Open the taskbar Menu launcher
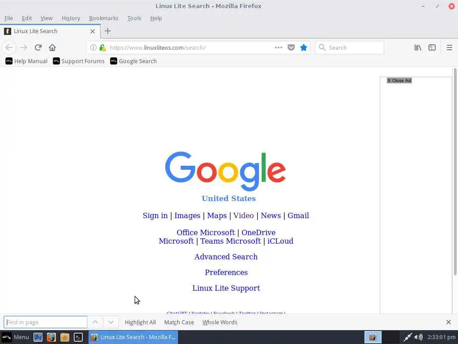458x344 pixels. point(15,337)
